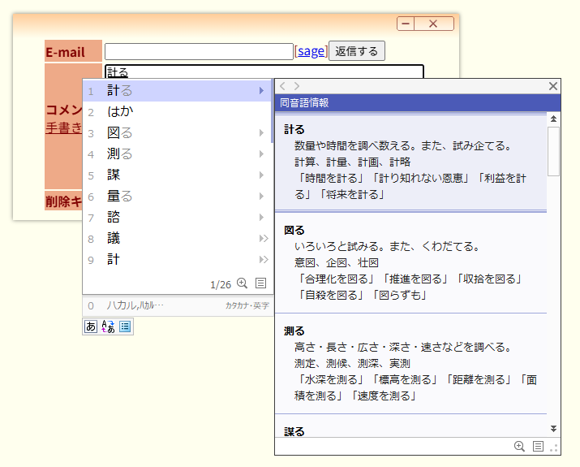The image size is (580, 467).
Task: Open the sage link
Action: [311, 51]
